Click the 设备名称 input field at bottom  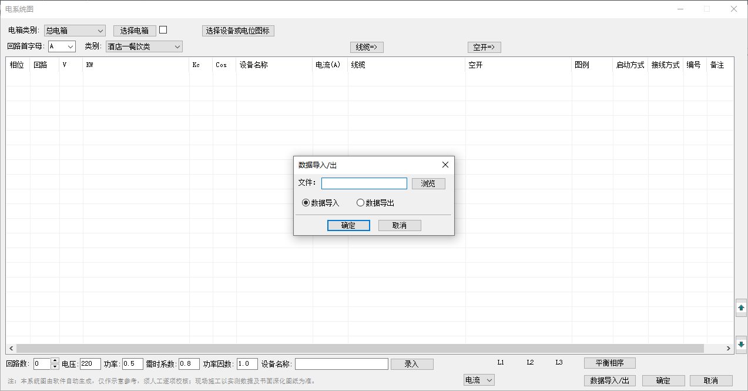click(341, 364)
